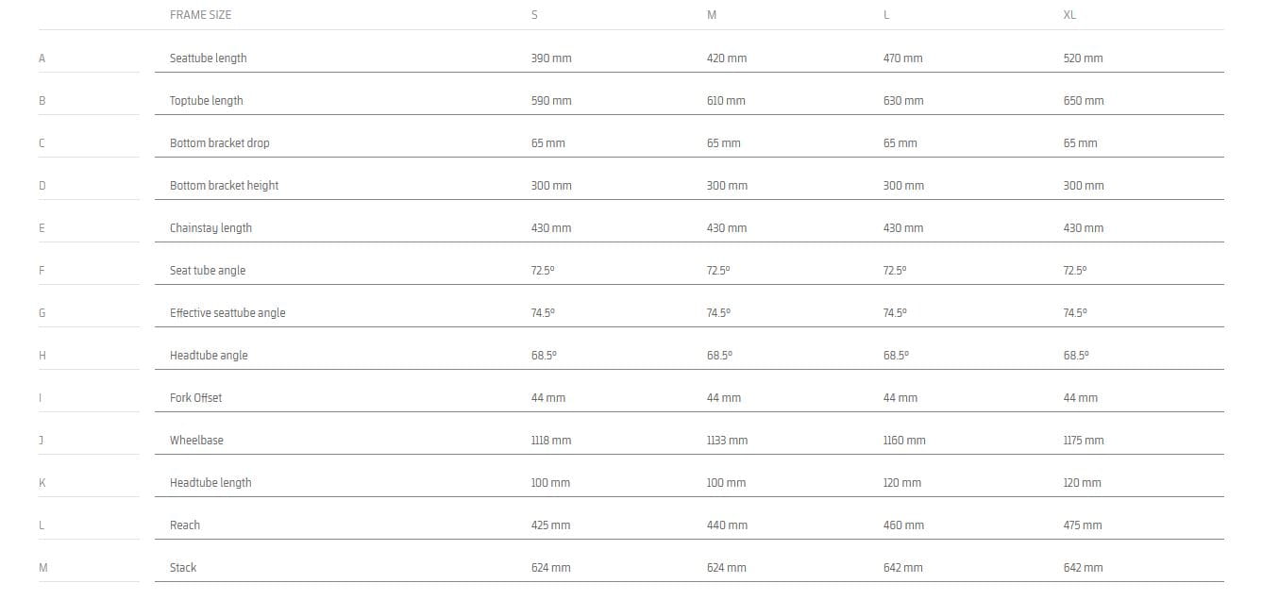
Task: Click the 520 mm seattube length value
Action: [1083, 58]
